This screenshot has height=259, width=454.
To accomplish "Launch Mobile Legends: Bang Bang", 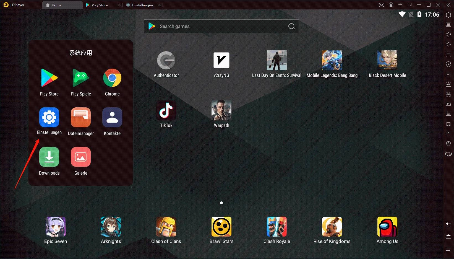I will [x=332, y=60].
